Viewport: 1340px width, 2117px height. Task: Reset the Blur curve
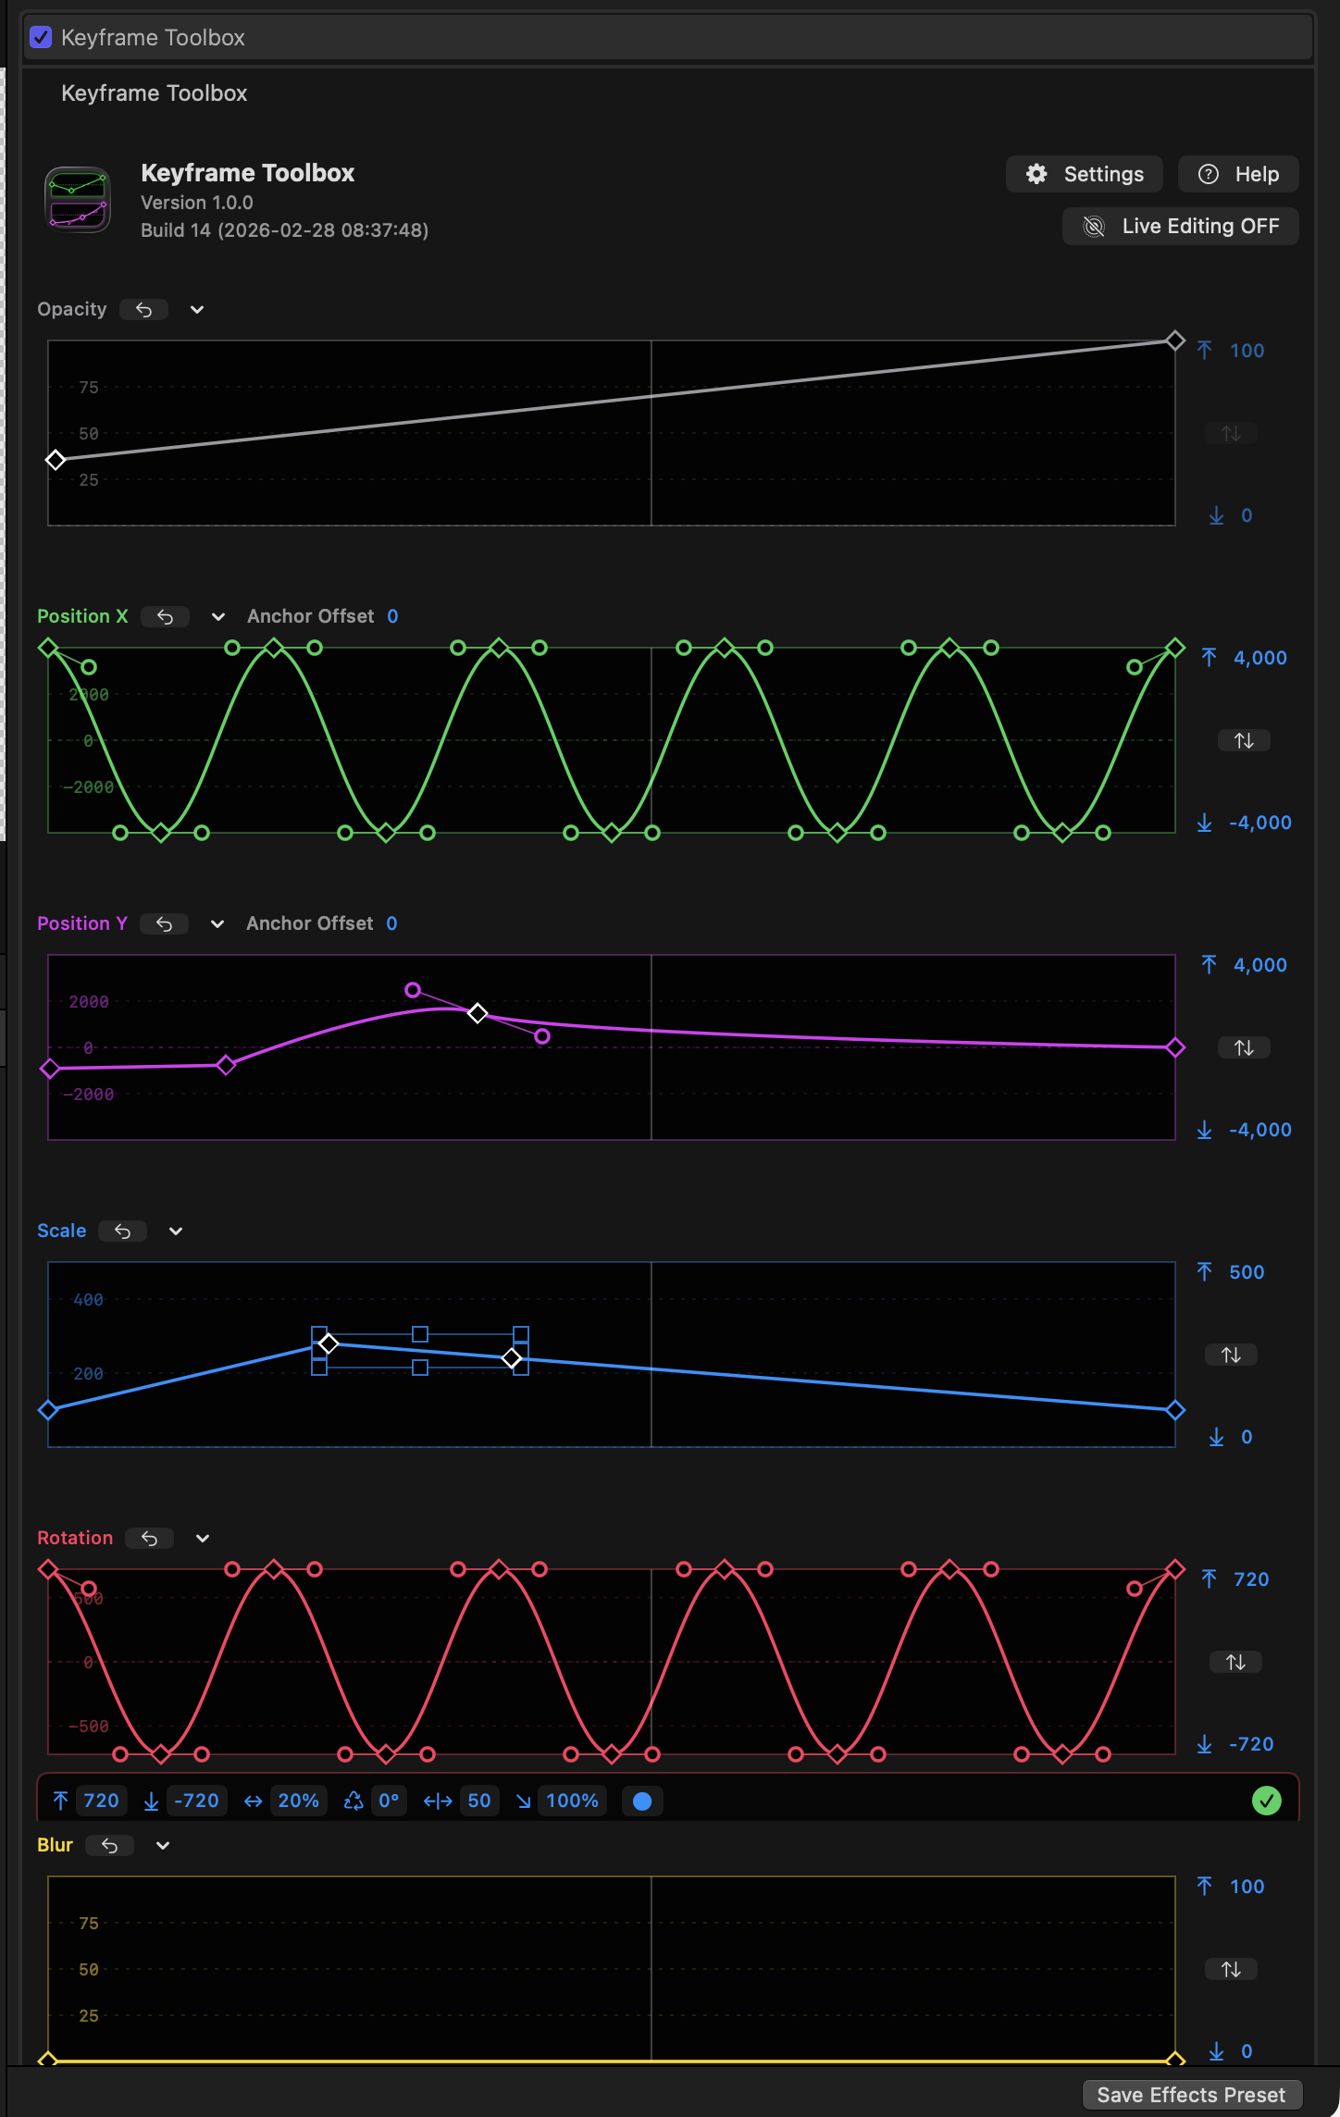click(x=109, y=1846)
